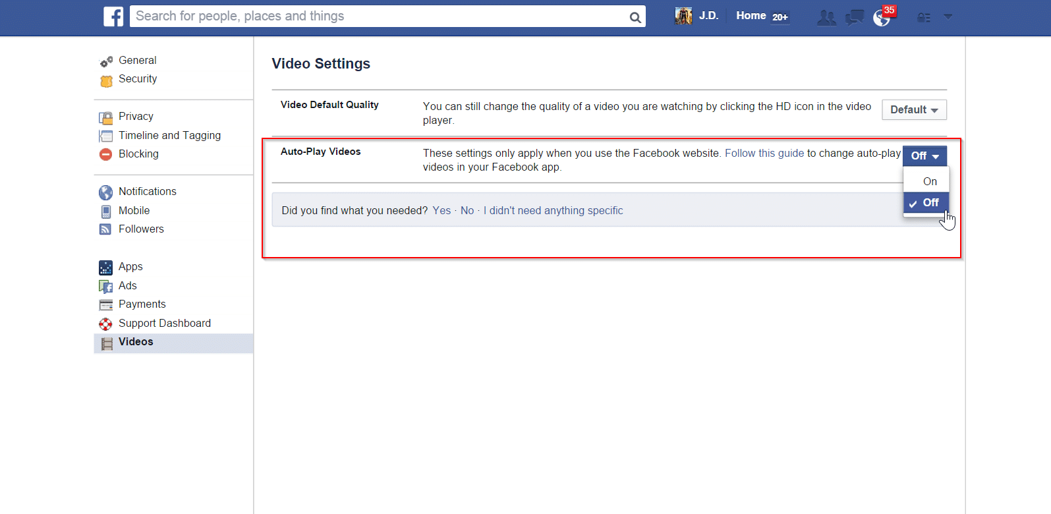This screenshot has height=514, width=1051.
Task: Open the friend requests icon
Action: pyautogui.click(x=826, y=18)
